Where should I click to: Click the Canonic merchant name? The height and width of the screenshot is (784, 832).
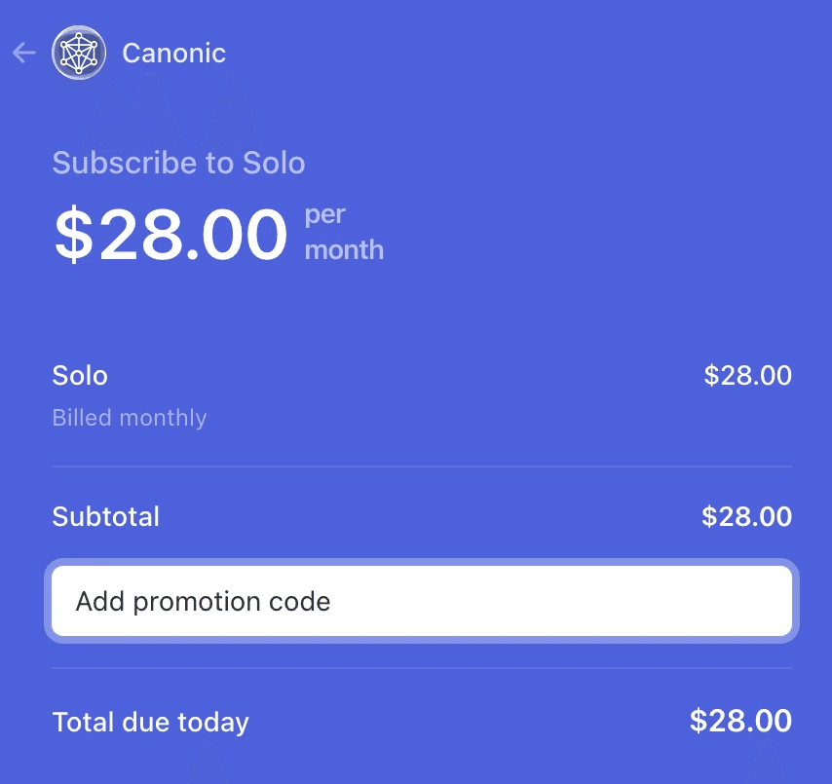coord(174,53)
